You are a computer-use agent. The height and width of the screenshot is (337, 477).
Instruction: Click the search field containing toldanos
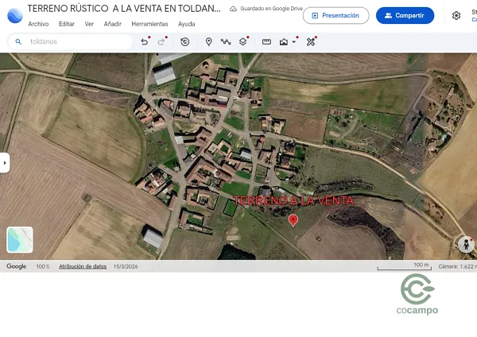click(x=70, y=41)
